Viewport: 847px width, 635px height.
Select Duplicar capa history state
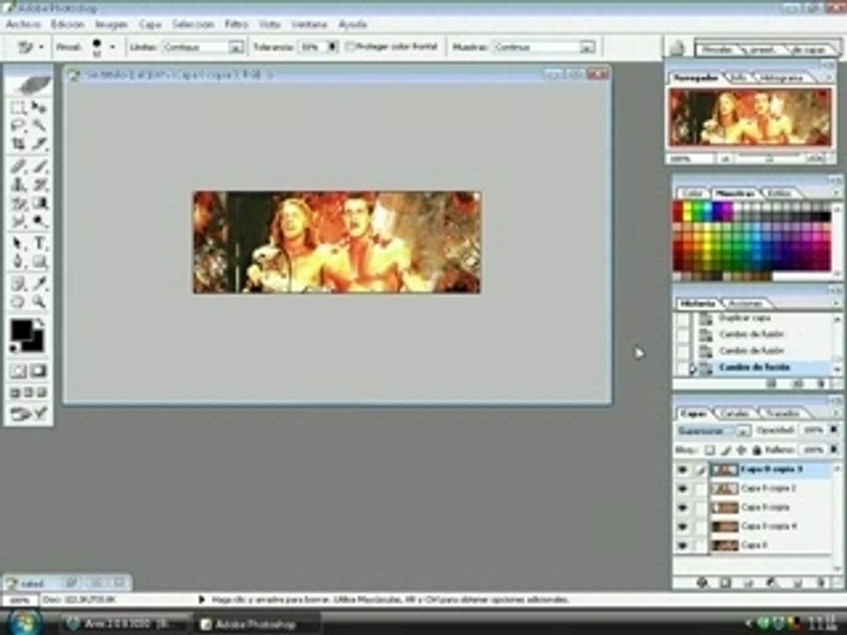pos(745,318)
